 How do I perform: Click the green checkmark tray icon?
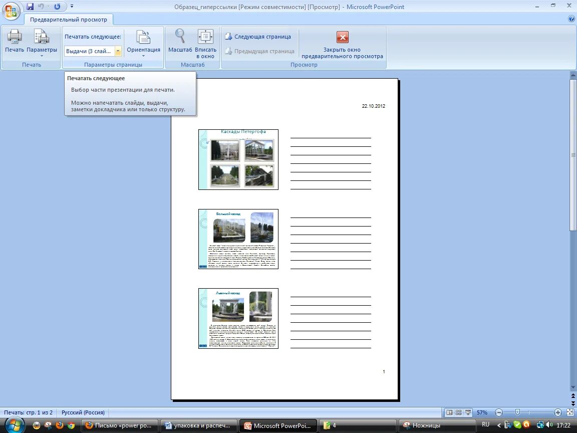tap(517, 425)
